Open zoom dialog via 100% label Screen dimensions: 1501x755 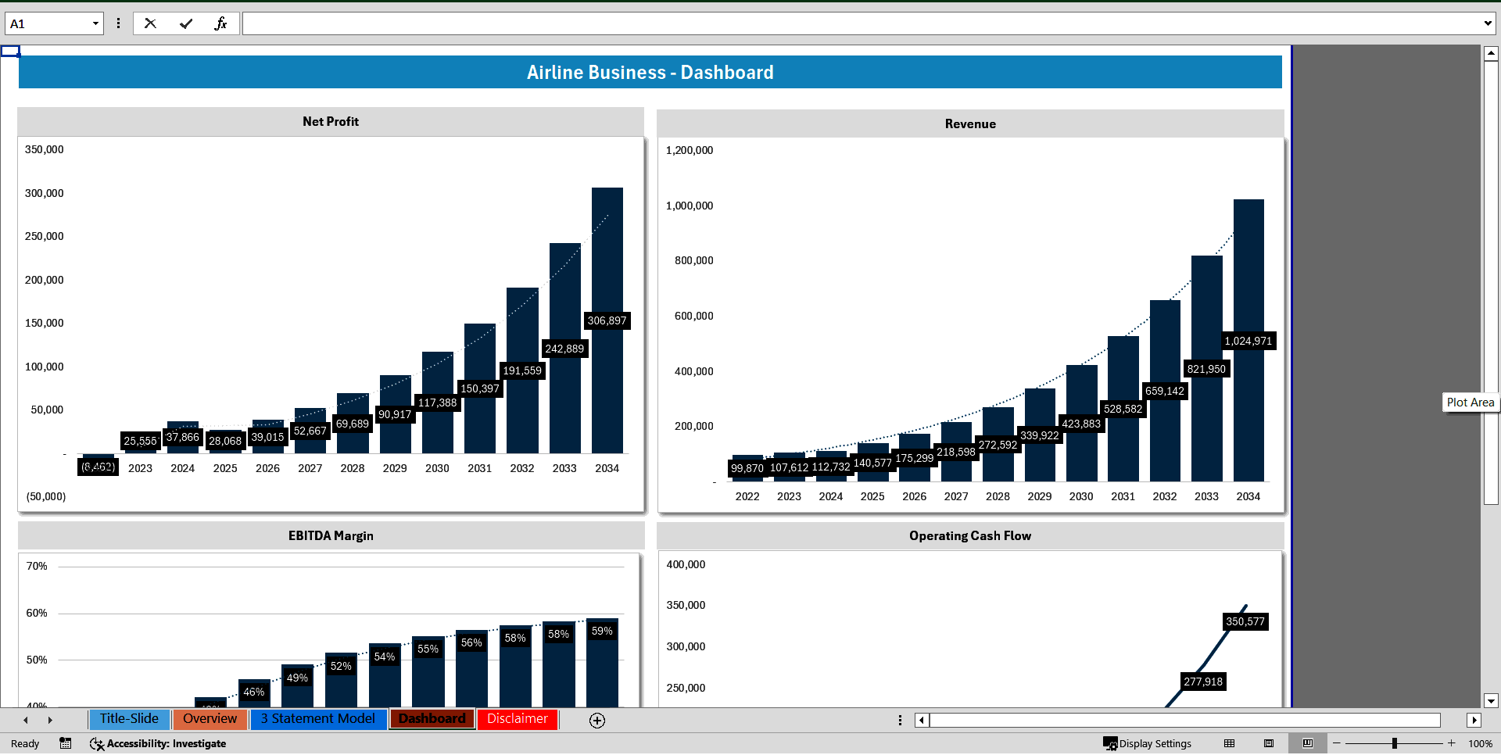tap(1480, 743)
